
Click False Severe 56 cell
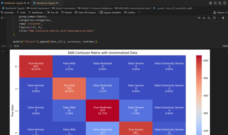click(136, 110)
